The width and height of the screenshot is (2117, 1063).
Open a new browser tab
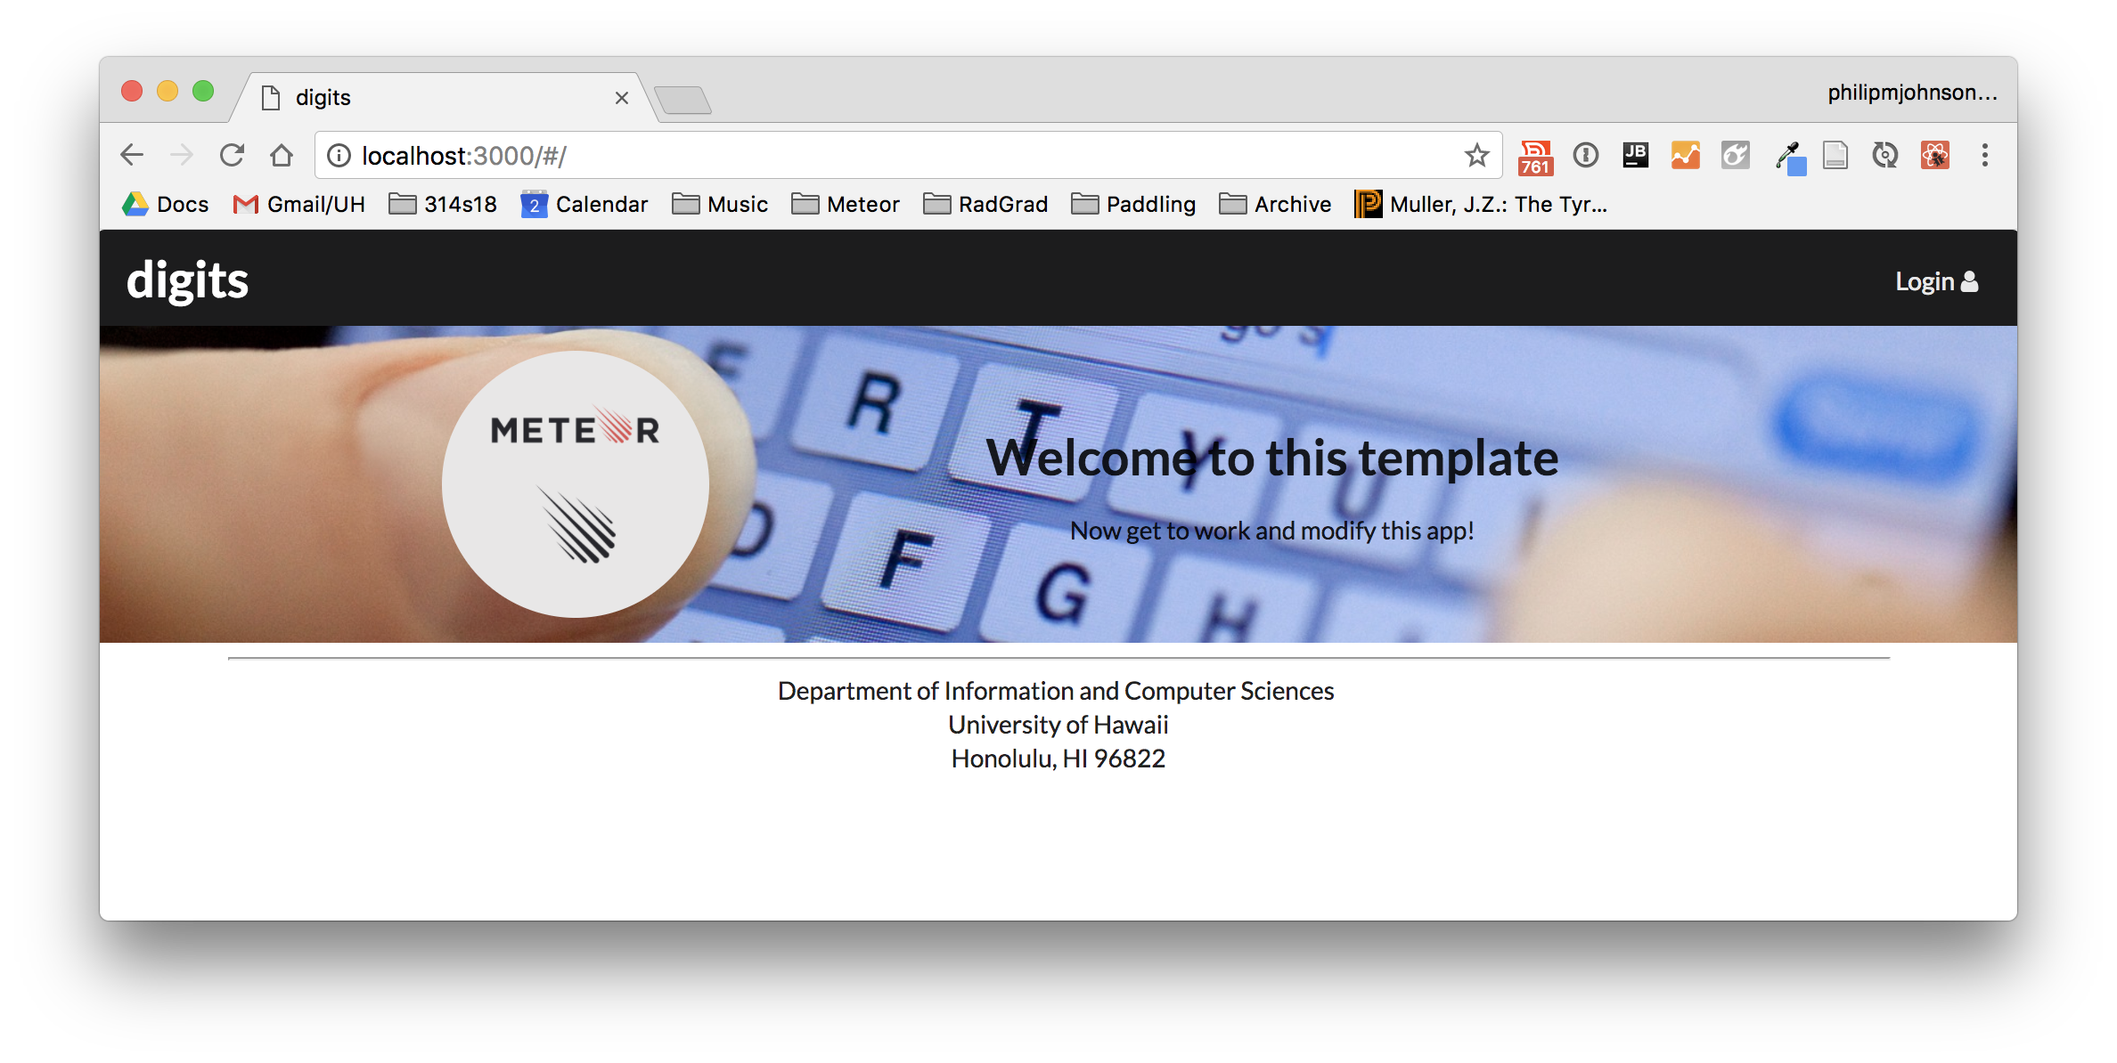tap(683, 100)
